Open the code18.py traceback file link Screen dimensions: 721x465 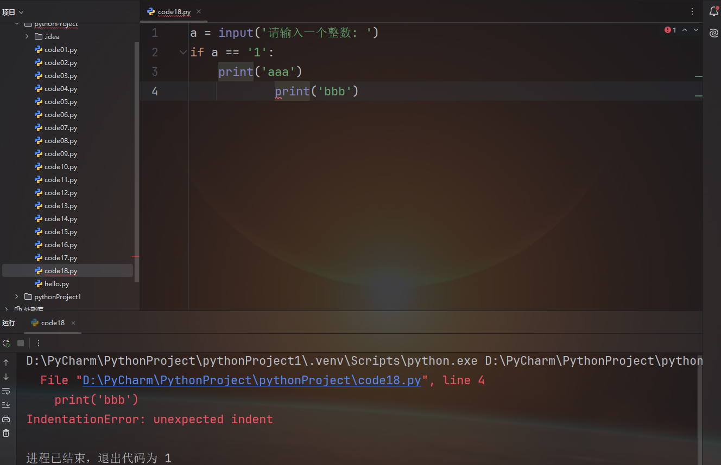252,380
